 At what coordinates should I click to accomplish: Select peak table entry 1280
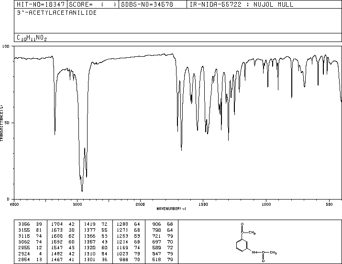click(x=129, y=224)
